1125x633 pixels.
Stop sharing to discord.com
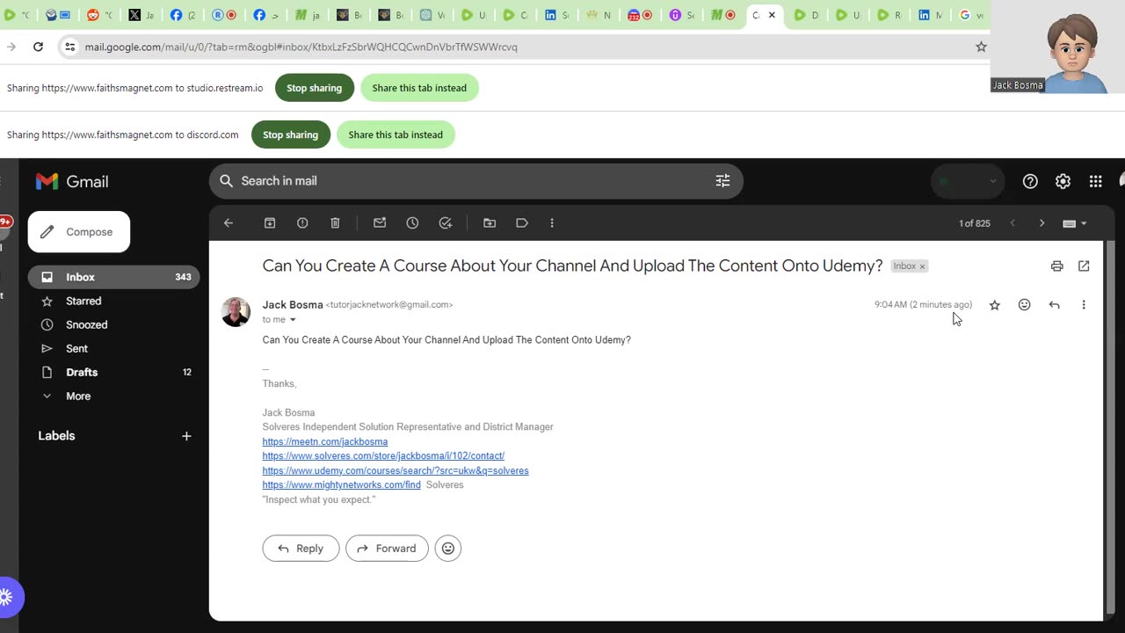click(x=290, y=135)
